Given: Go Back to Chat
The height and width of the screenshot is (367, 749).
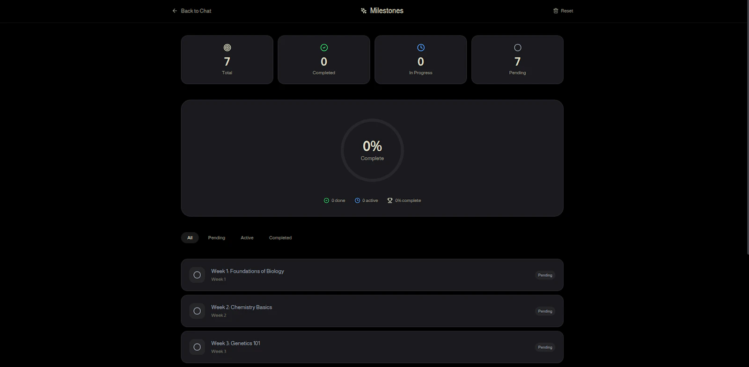Looking at the screenshot, I should pyautogui.click(x=191, y=11).
